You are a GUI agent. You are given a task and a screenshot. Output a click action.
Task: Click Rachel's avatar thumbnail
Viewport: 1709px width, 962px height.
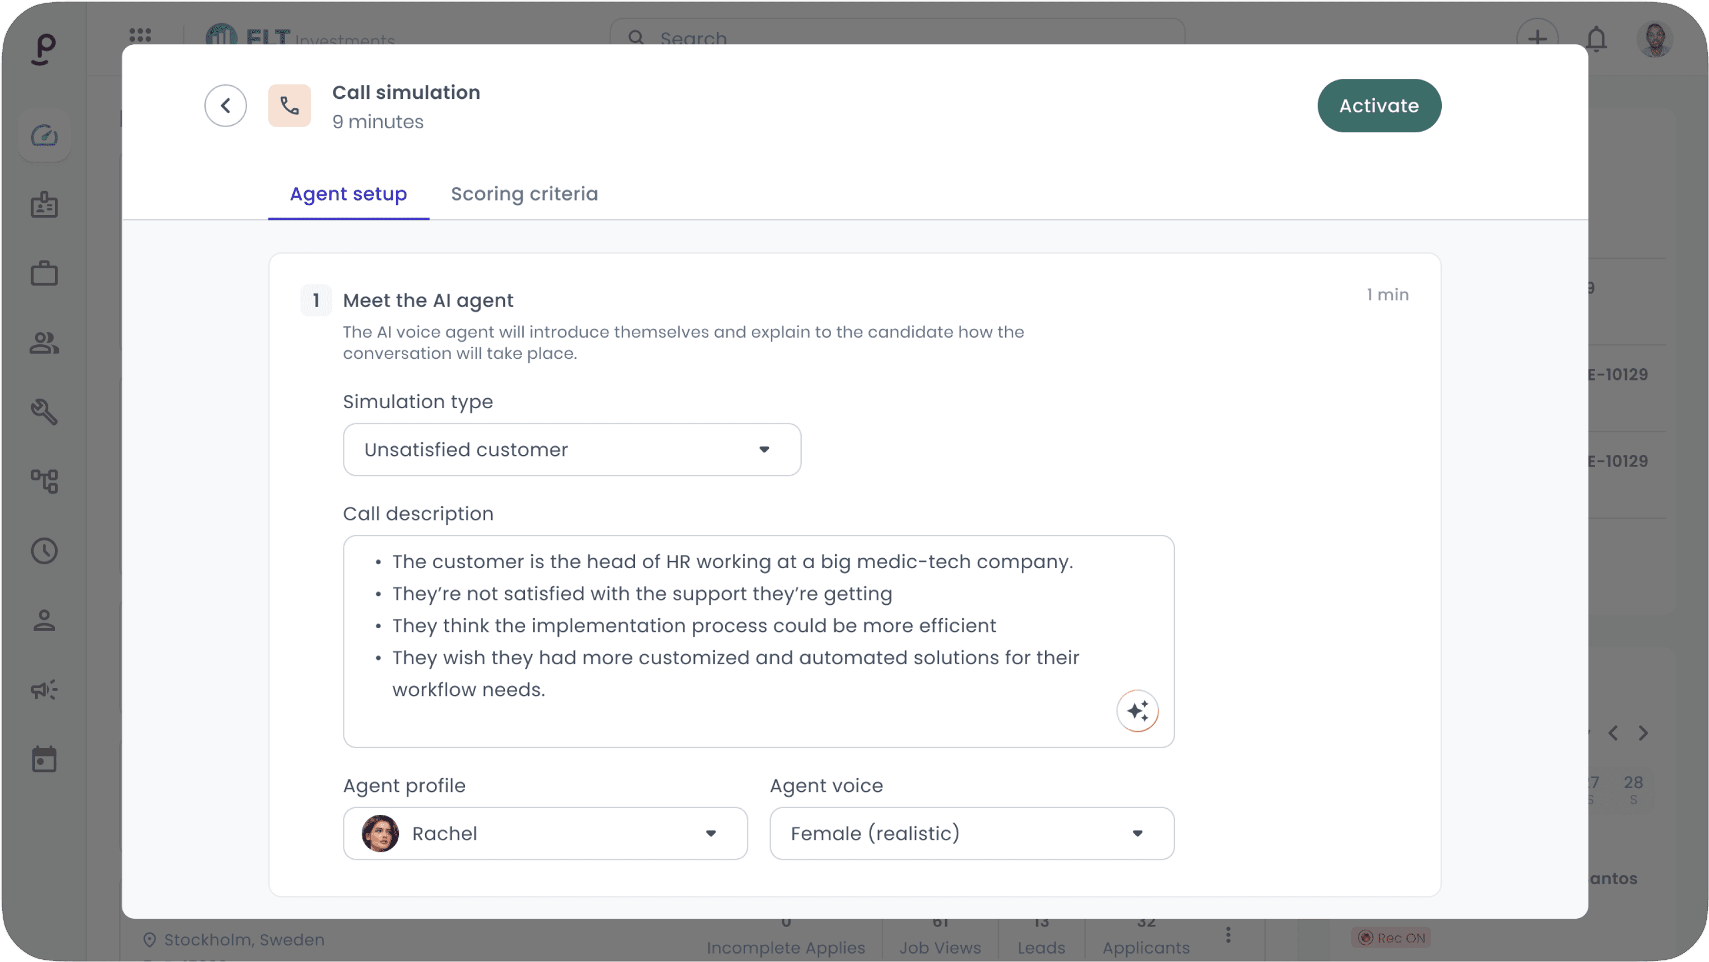380,833
